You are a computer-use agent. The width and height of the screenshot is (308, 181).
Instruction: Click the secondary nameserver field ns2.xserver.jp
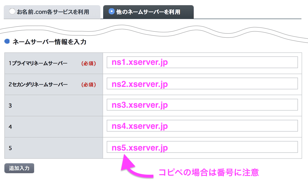tap(202, 84)
